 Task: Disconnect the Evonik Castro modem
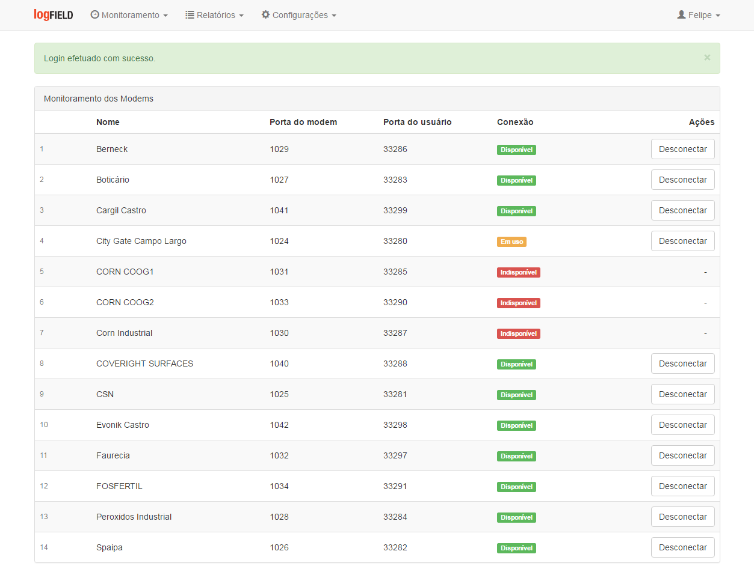[683, 425]
